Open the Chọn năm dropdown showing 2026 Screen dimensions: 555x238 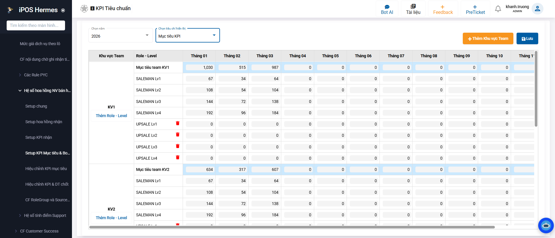[x=121, y=36]
